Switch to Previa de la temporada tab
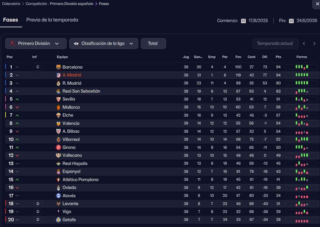Viewport: 320px width, 227px height. (x=52, y=20)
